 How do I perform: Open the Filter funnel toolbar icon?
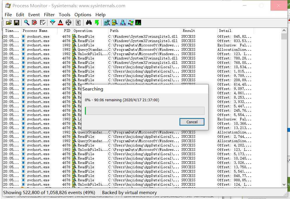click(x=53, y=23)
